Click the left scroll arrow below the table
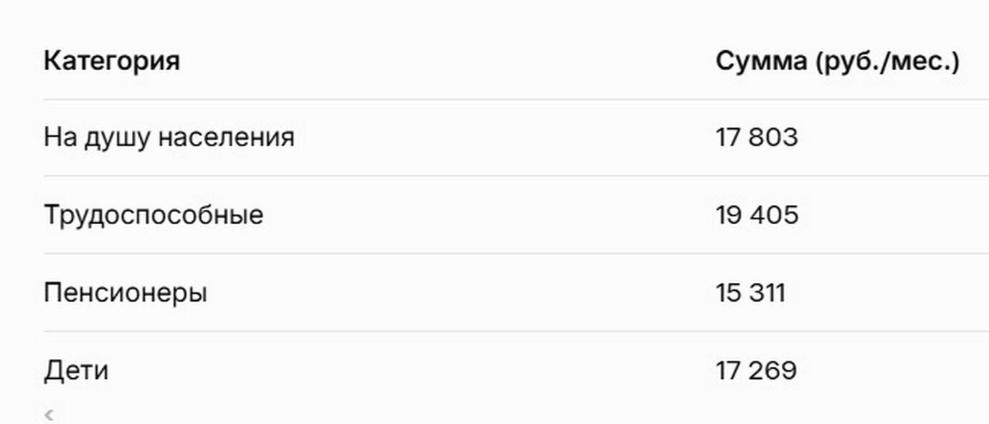This screenshot has height=424, width=989. pyautogui.click(x=49, y=414)
